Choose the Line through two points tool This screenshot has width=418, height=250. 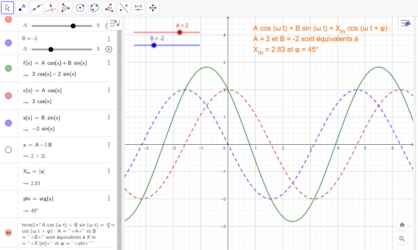(x=37, y=8)
